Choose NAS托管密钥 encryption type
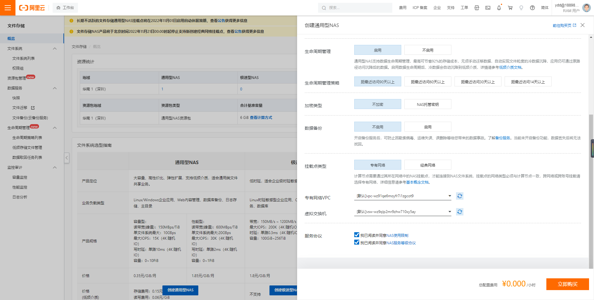This screenshot has height=300, width=594. click(428, 104)
